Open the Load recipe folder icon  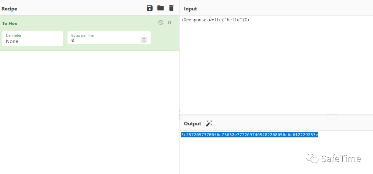tap(160, 8)
